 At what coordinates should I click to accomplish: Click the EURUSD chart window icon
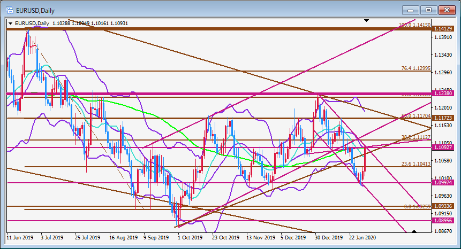(x=10, y=11)
